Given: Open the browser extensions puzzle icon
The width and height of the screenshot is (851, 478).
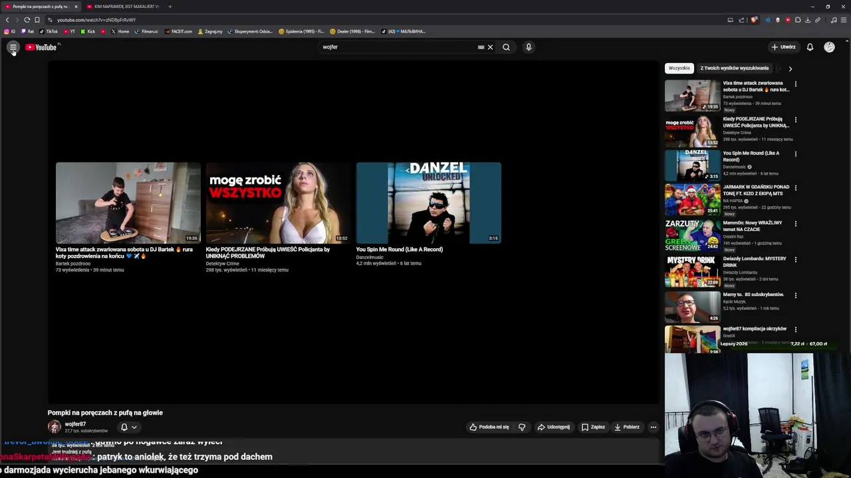Looking at the screenshot, I should pos(798,20).
